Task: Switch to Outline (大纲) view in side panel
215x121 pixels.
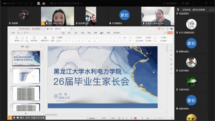Action: [22, 47]
